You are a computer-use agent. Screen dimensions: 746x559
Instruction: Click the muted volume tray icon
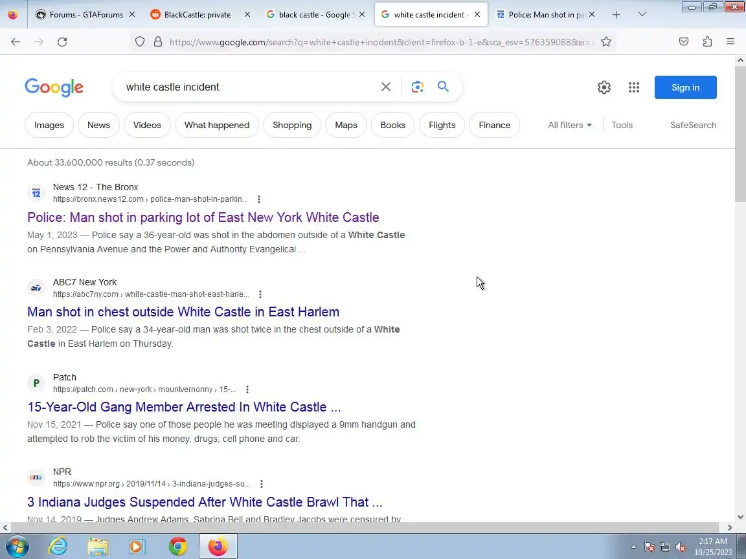(681, 547)
